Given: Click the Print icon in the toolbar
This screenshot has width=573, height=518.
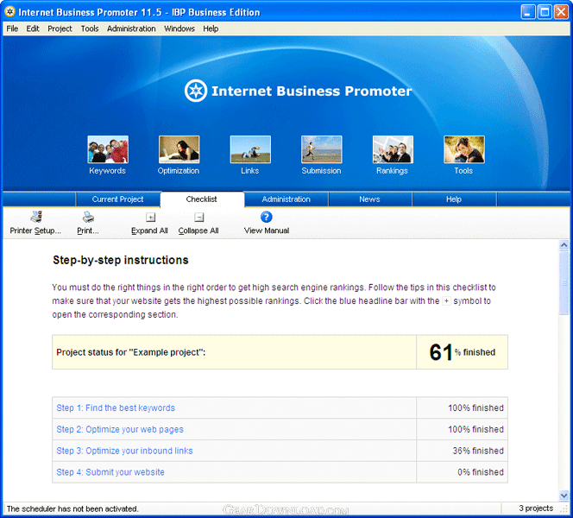Looking at the screenshot, I should (88, 218).
